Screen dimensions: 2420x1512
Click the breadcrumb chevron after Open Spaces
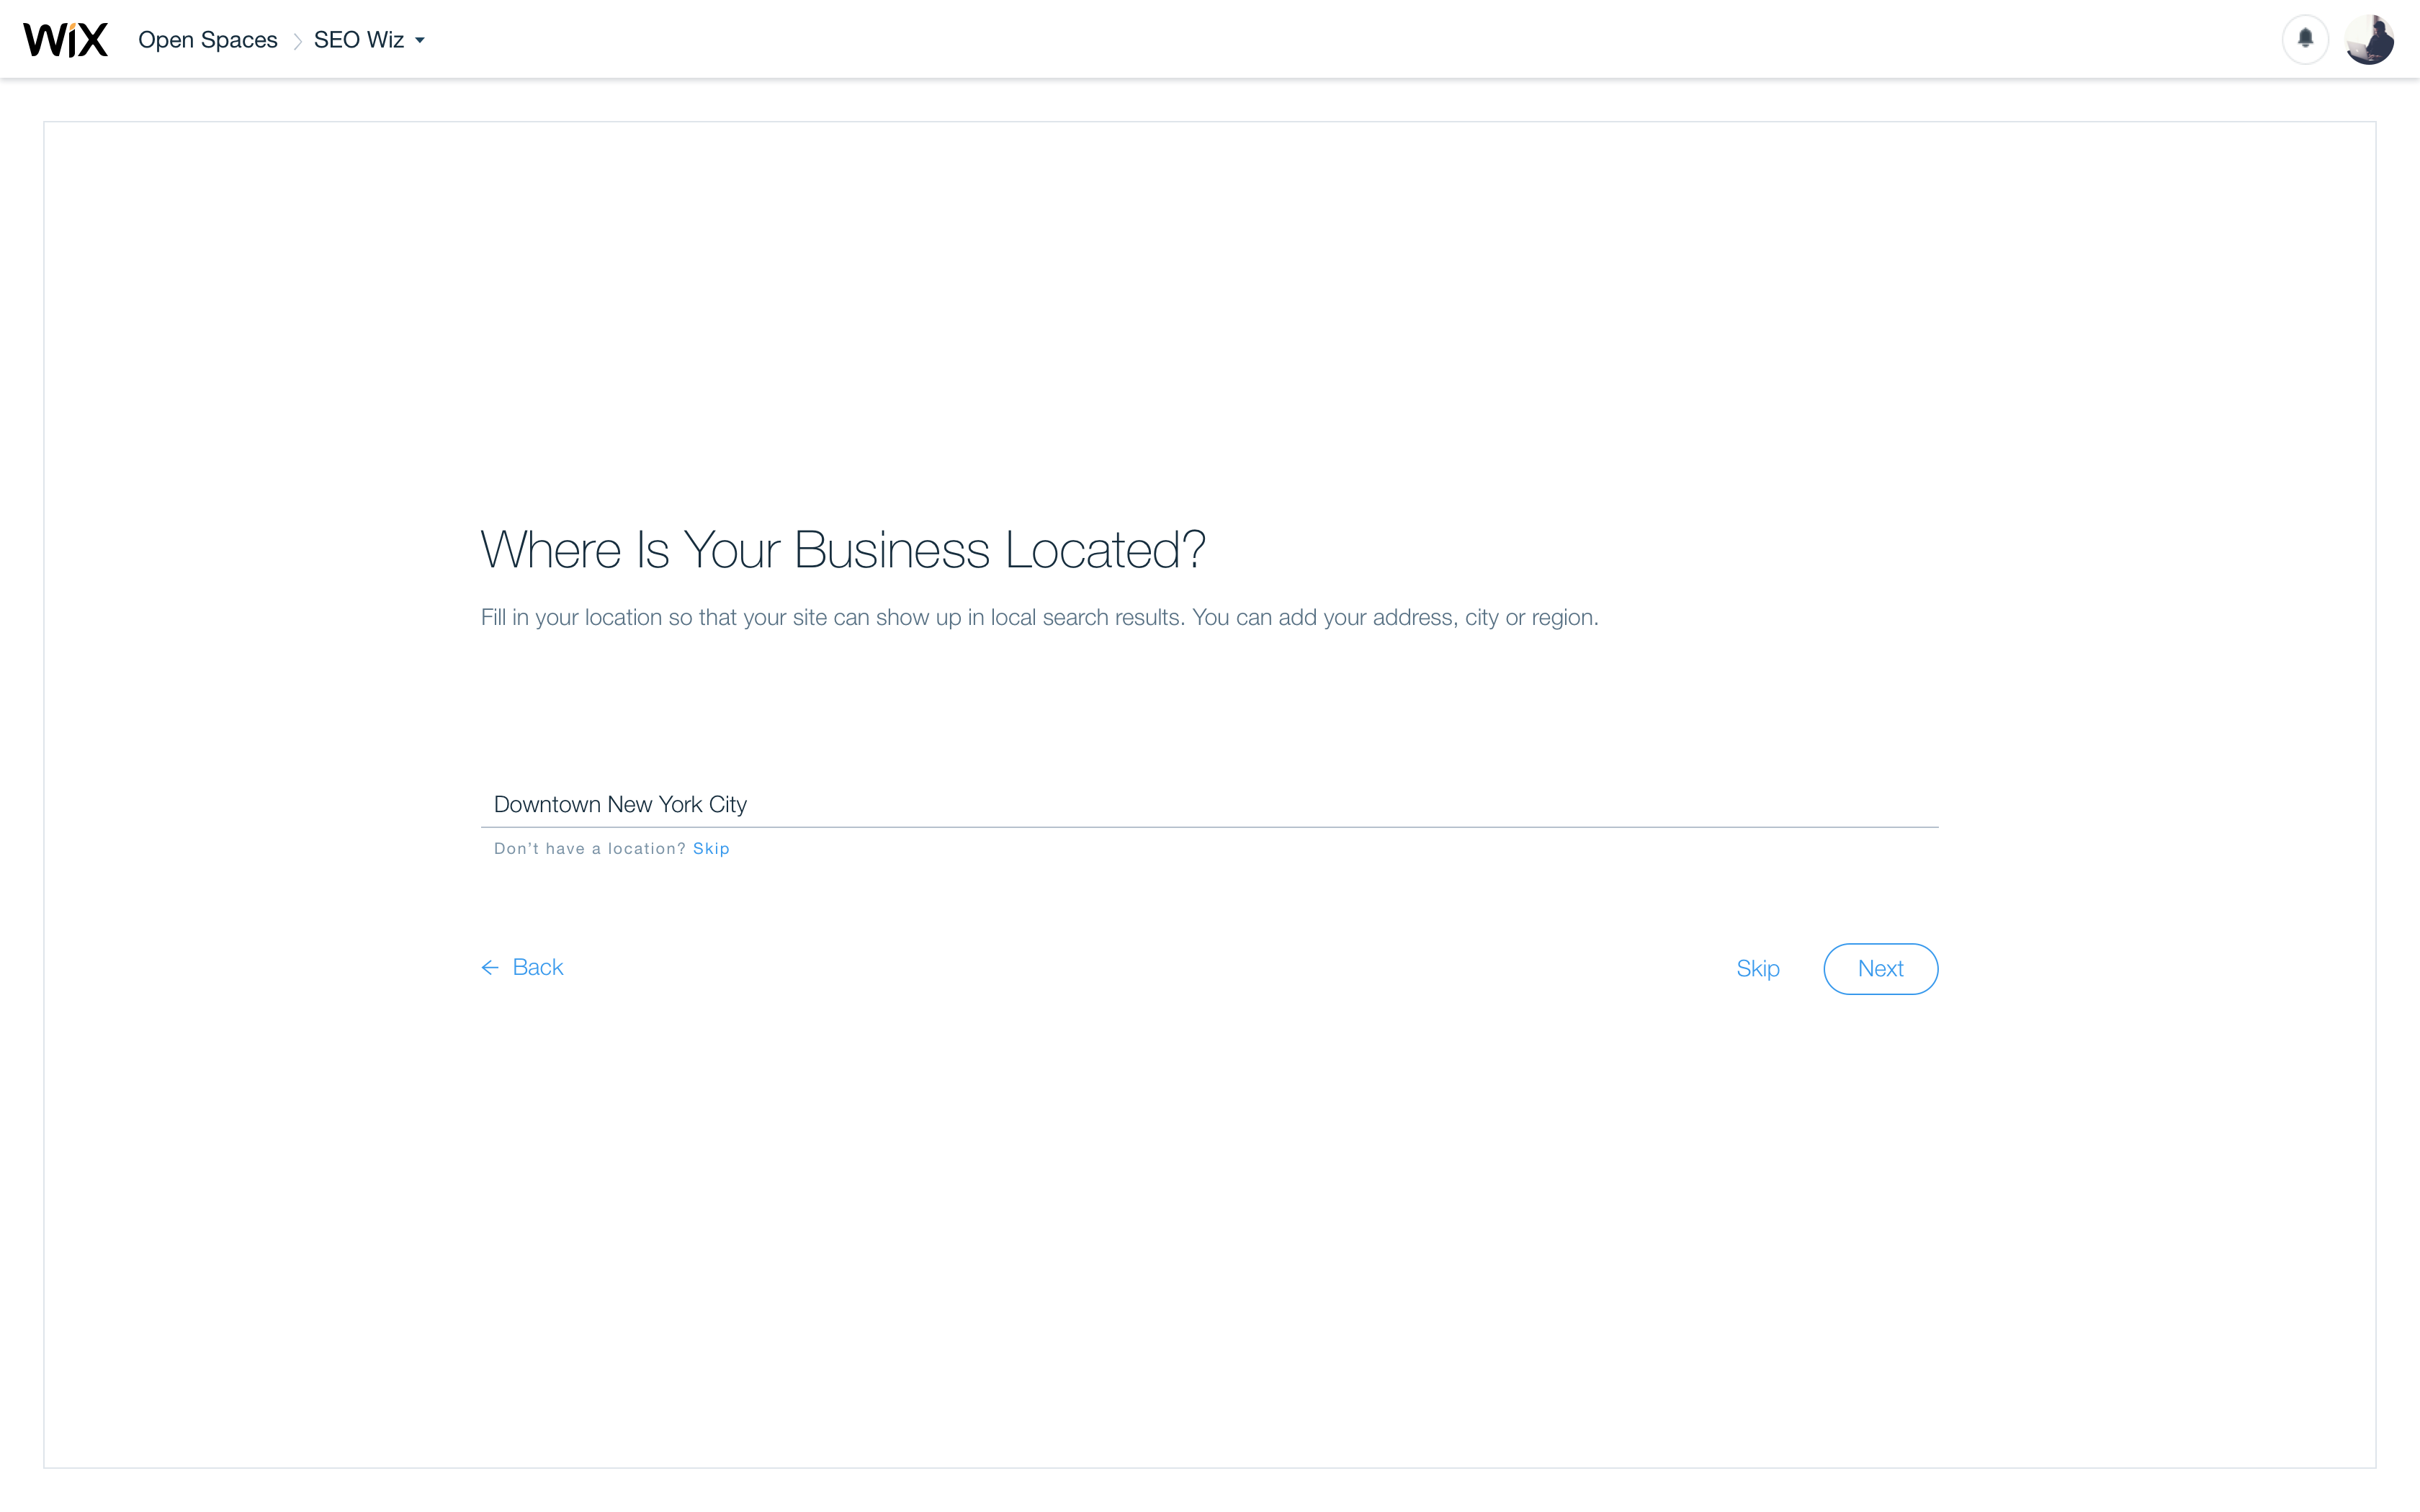297,41
